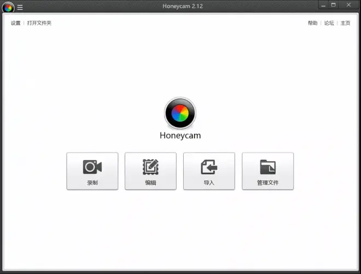Viewport: 361px width, 274px height.
Task: Maximize the Honeycam window
Action: (333, 5)
